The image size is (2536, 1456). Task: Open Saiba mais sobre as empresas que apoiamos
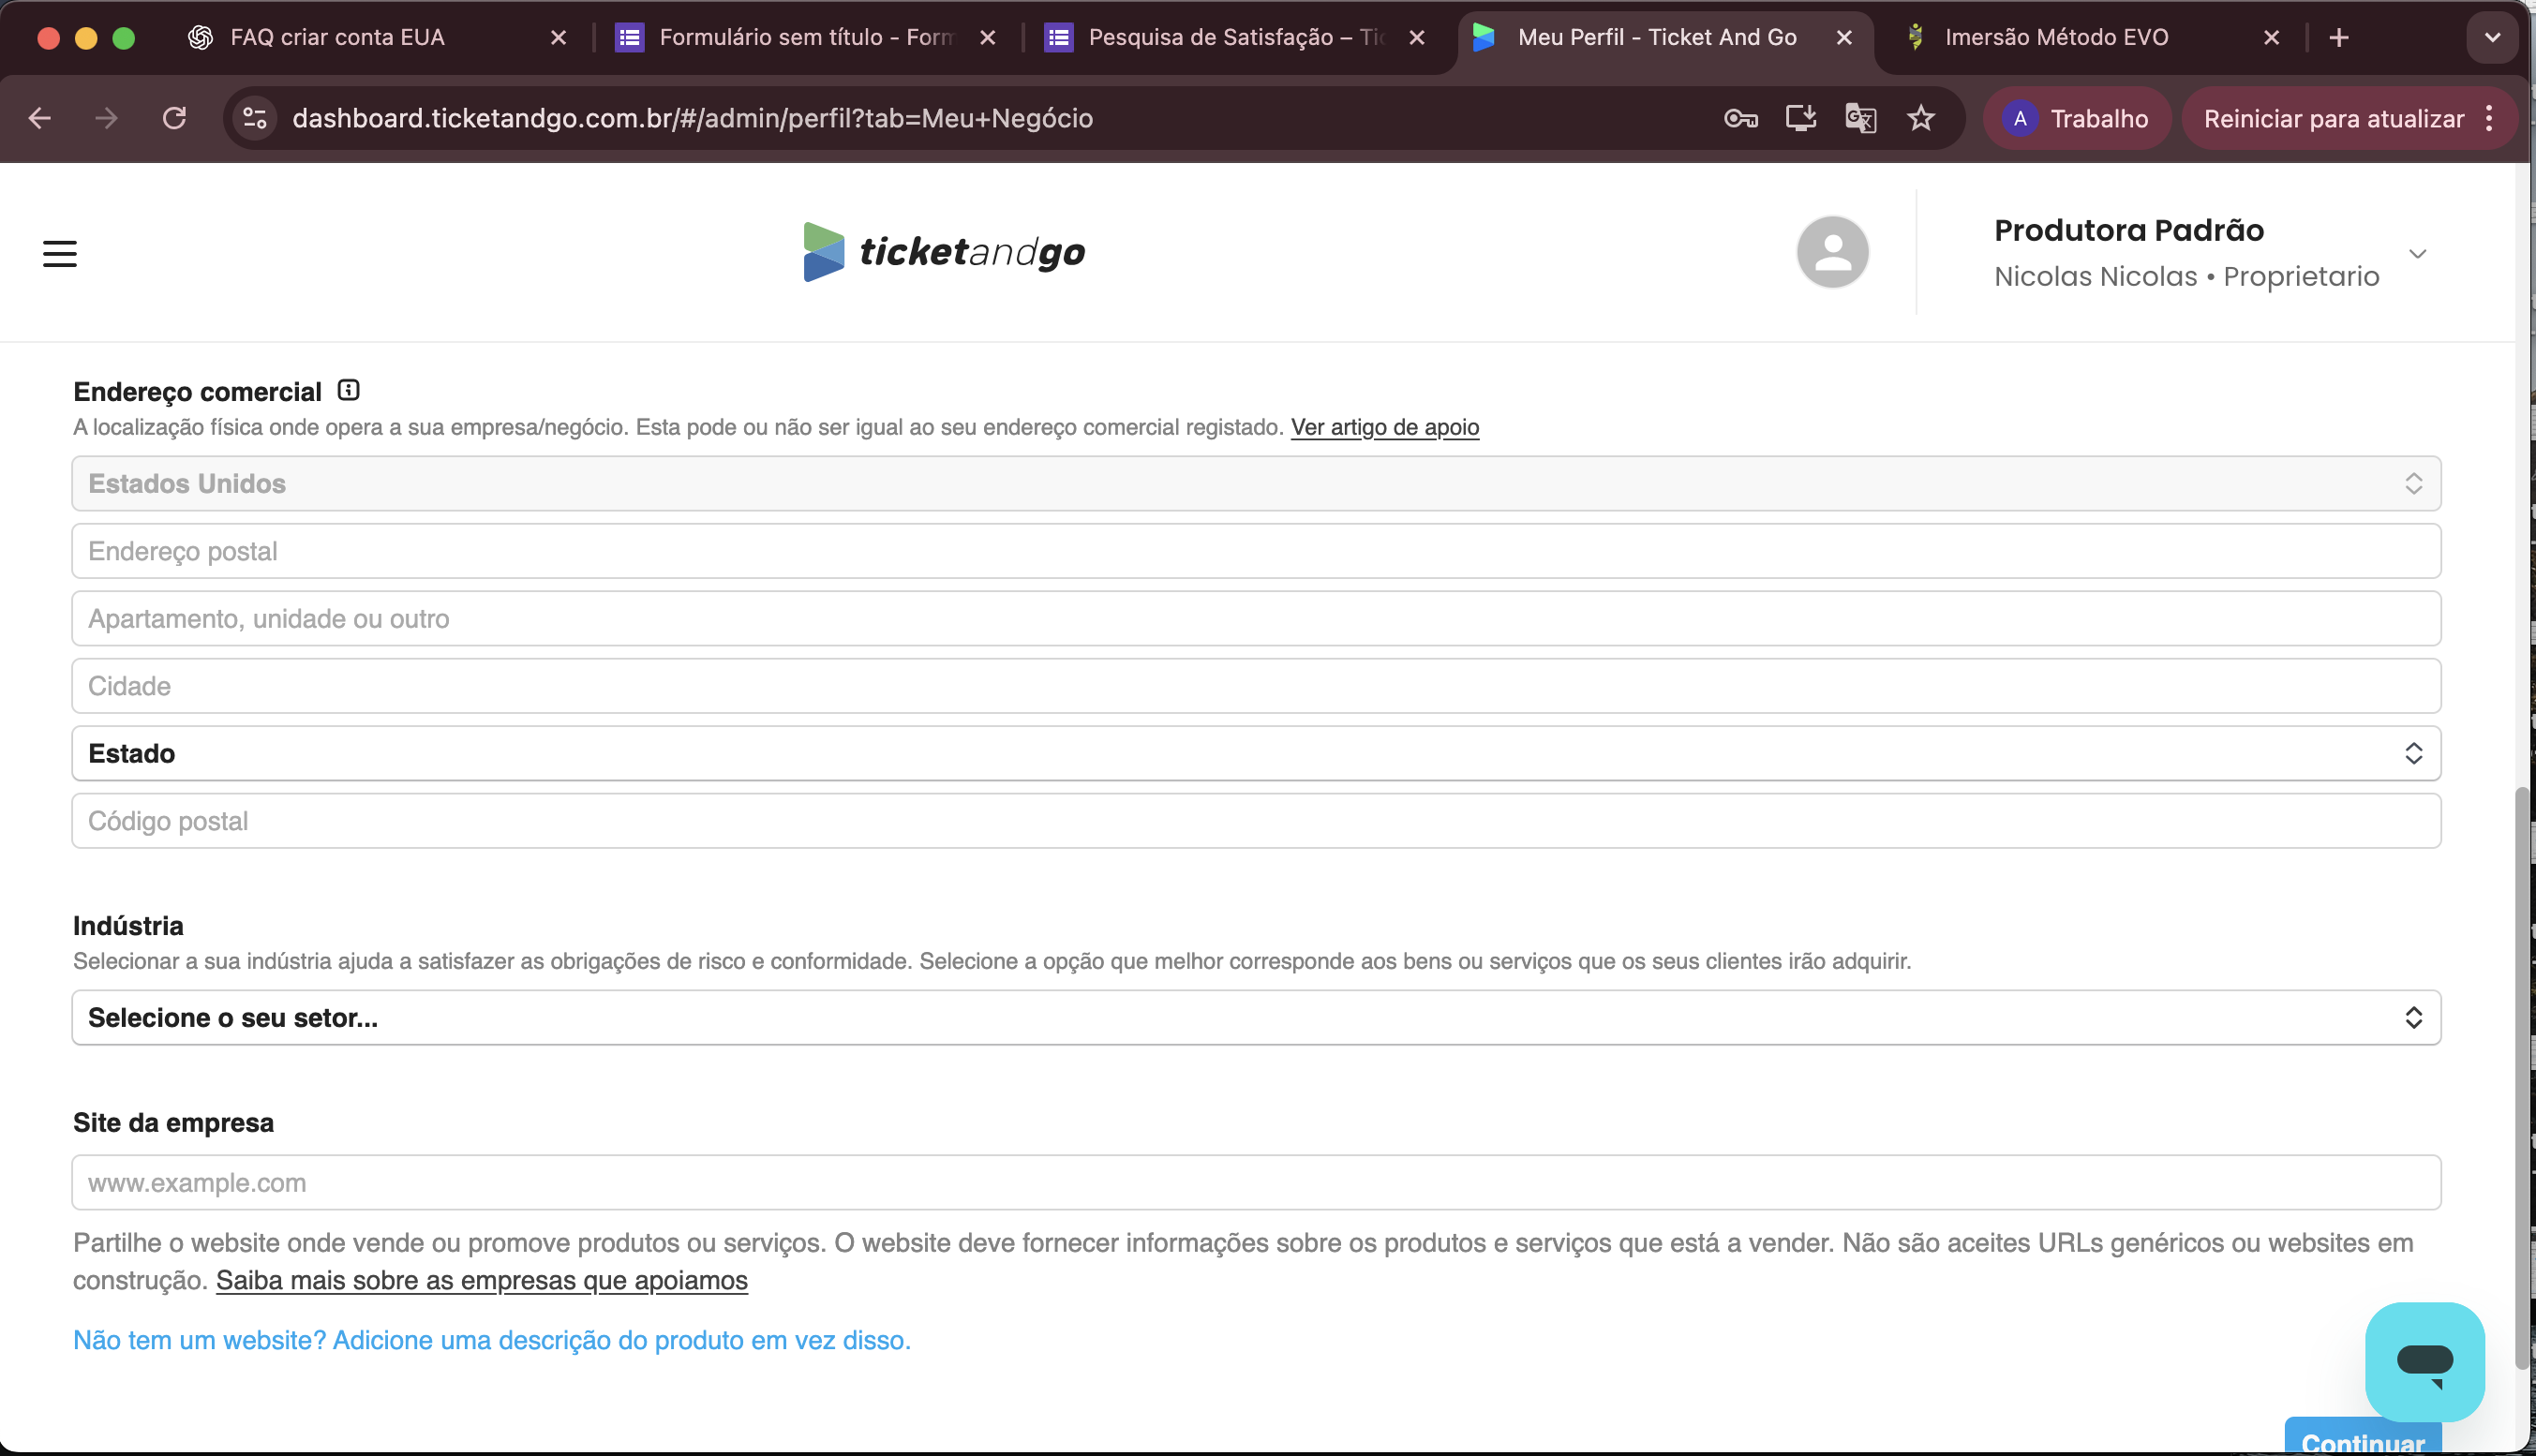[x=481, y=1281]
